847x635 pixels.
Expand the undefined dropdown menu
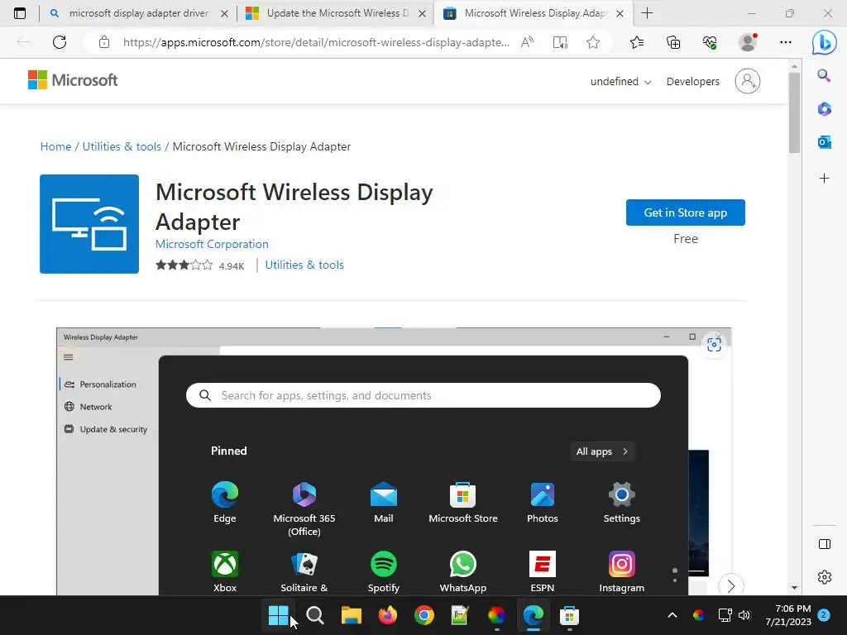click(x=620, y=82)
